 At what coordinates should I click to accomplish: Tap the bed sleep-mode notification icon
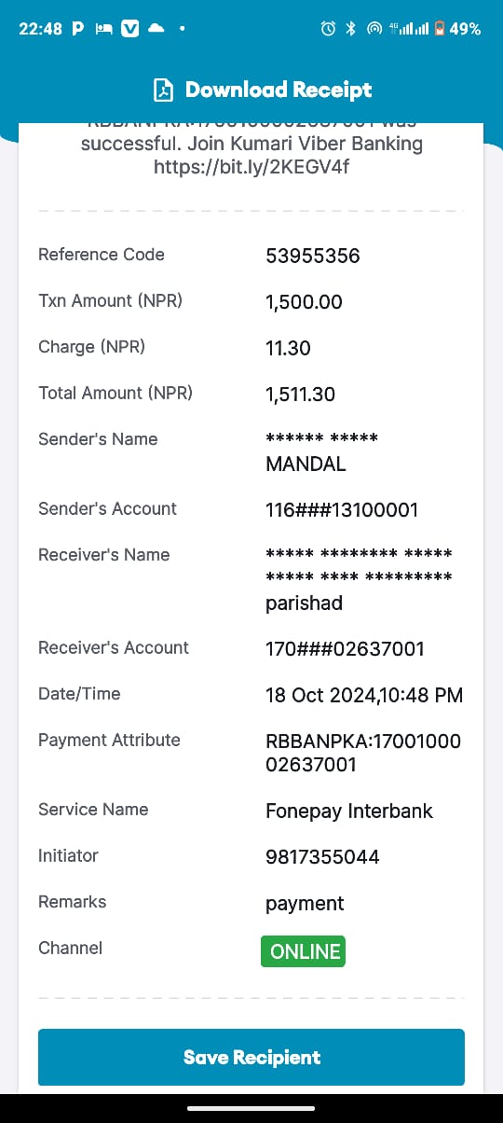104,29
